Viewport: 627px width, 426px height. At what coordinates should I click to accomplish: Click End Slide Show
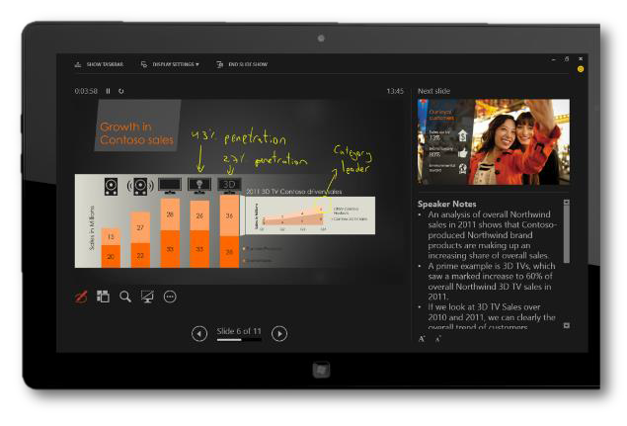tap(242, 64)
